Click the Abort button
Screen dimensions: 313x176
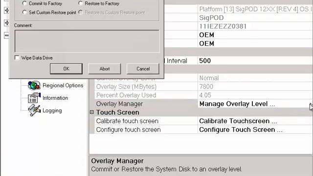pos(104,68)
